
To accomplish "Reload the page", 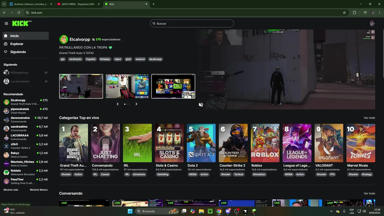I will click(x=19, y=13).
